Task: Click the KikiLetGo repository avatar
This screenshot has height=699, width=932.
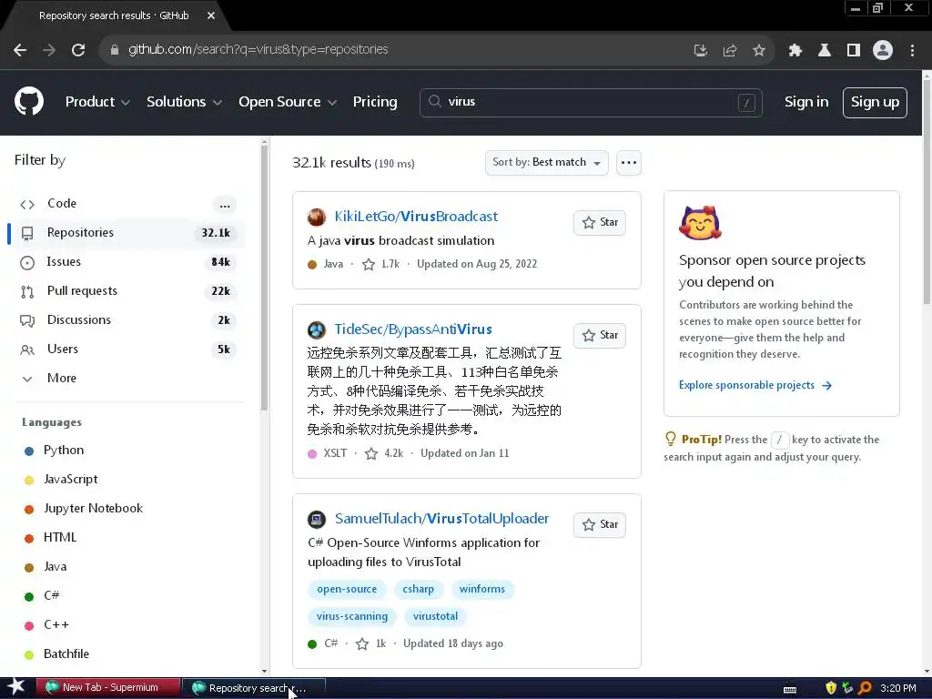Action: 317,217
